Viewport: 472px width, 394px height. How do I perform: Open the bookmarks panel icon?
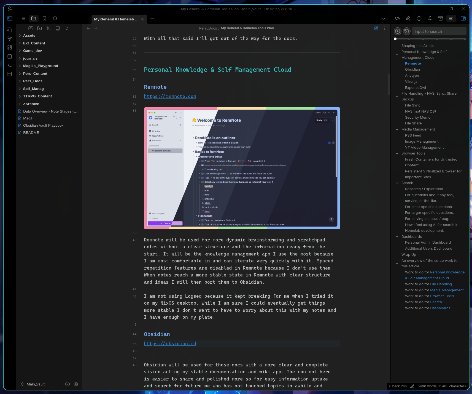click(x=44, y=18)
